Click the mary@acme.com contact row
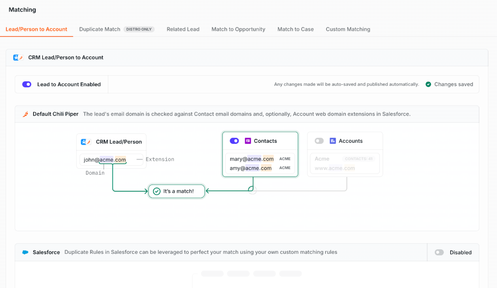Viewport: 497px width, 288px height. (x=260, y=159)
